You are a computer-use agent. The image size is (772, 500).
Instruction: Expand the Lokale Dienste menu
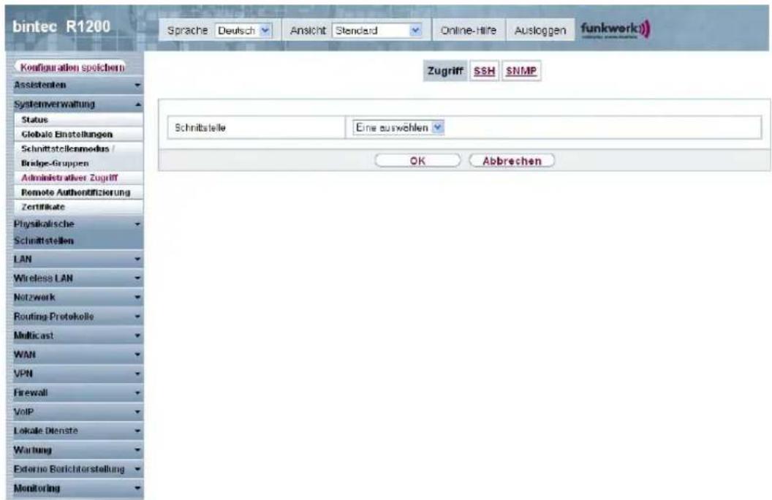click(x=77, y=431)
